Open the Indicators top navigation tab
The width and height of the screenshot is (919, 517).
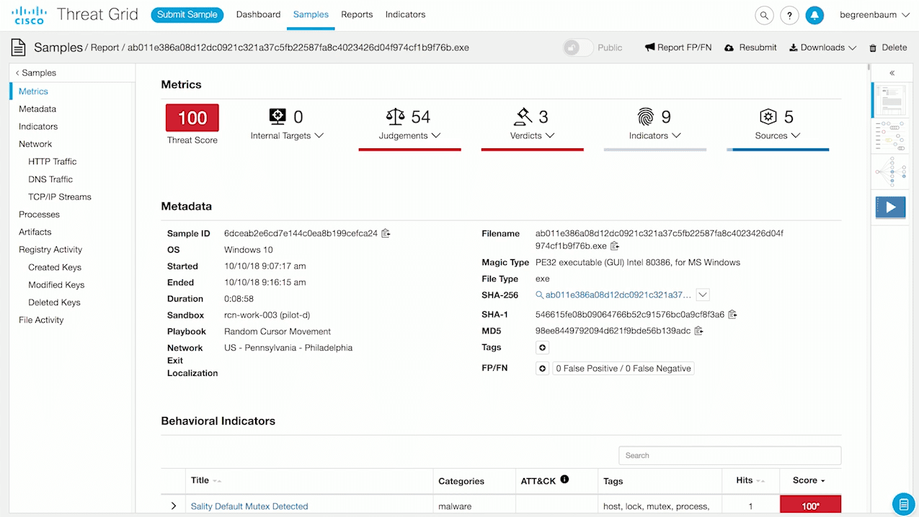[x=405, y=14]
